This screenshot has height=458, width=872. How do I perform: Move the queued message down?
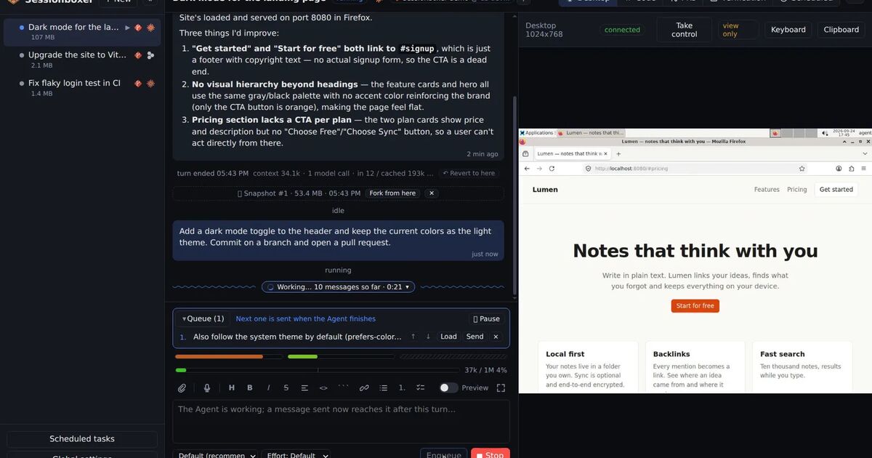[x=428, y=337]
